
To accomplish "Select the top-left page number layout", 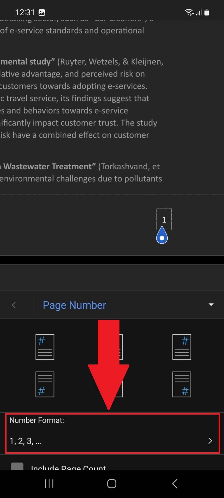I will 45,347.
